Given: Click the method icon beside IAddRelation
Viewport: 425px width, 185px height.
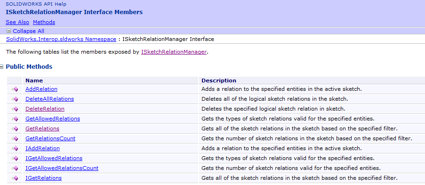Looking at the screenshot, I should [x=15, y=149].
